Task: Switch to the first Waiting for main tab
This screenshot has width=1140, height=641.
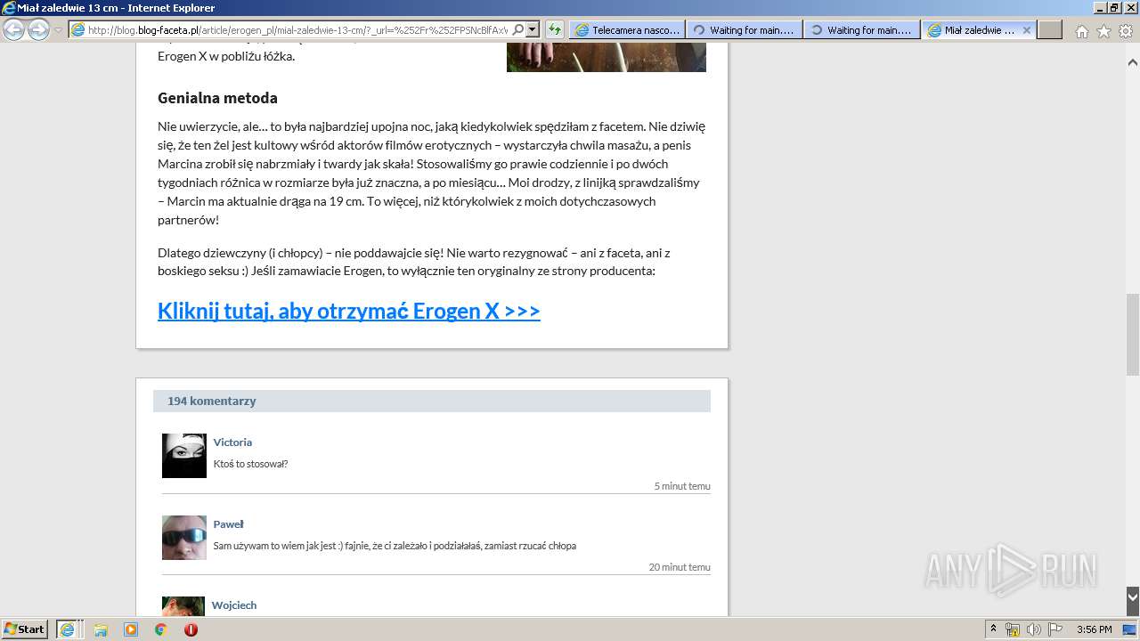Action: [744, 29]
